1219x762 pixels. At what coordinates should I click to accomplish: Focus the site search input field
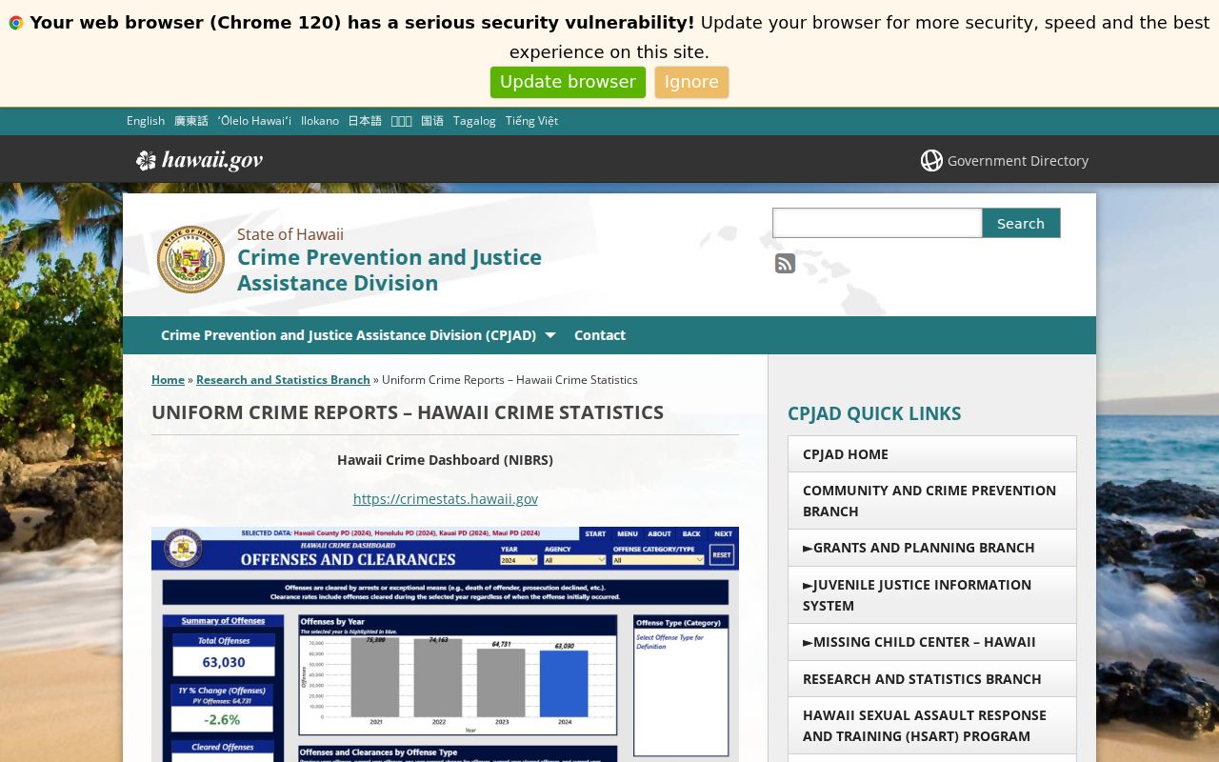coord(877,223)
